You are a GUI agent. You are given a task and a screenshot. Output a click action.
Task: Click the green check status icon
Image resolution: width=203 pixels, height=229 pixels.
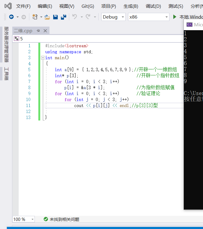coord(46,219)
